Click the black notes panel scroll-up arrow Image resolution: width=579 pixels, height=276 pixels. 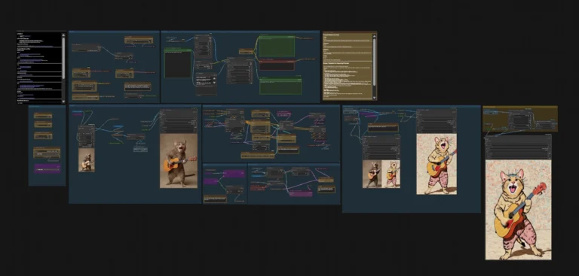pos(63,35)
